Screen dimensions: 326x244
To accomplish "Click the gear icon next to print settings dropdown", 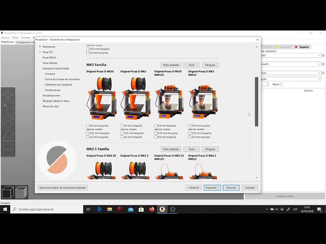I will (x=323, y=55).
